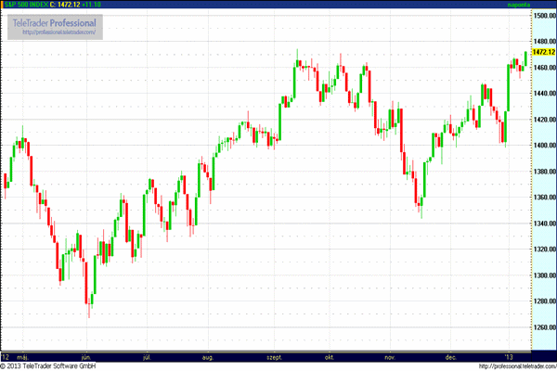Click the 1340.00 price axis label
This screenshot has width=557, height=371.
point(543,224)
